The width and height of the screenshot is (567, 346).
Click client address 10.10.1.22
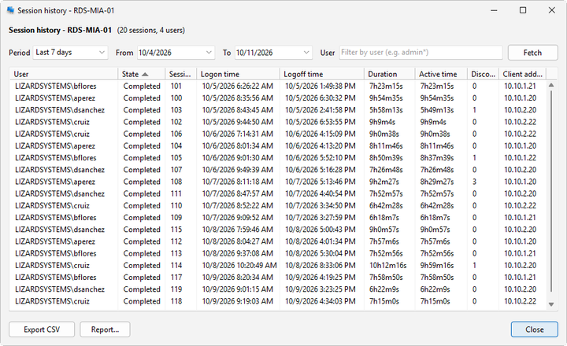pyautogui.click(x=521, y=158)
